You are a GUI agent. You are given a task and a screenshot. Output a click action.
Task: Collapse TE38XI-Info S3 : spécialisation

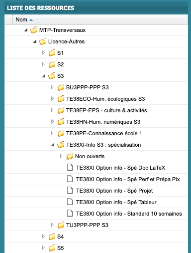pyautogui.click(x=53, y=145)
